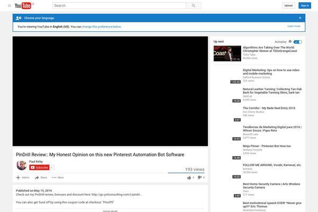Image resolution: width=318 pixels, height=212 pixels.
Task: Open Paul Kirby channel name link
Action: [x=36, y=162]
